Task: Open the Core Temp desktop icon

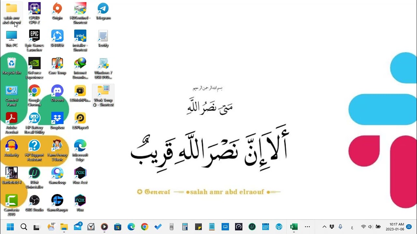Action: [57, 66]
